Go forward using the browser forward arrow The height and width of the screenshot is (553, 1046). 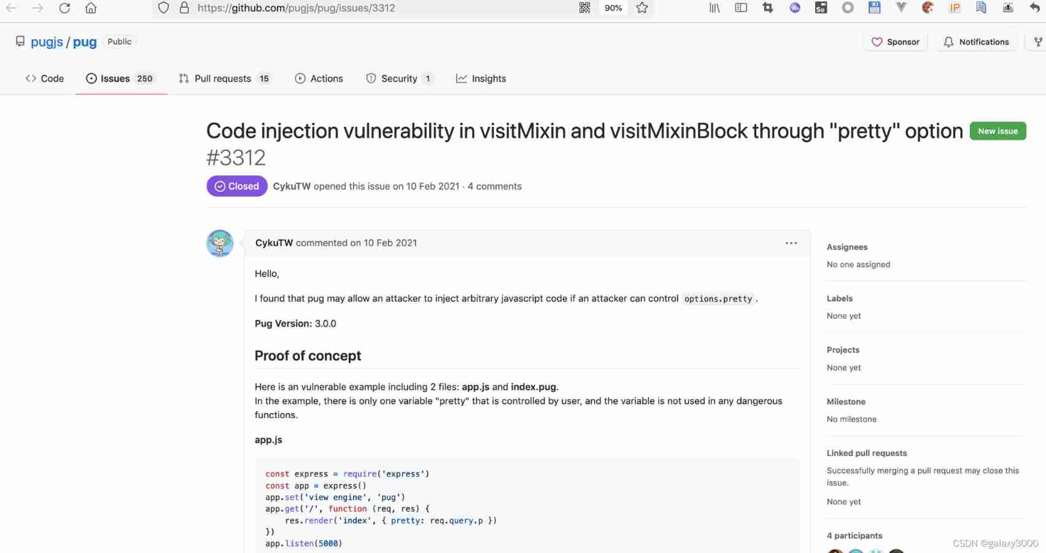37,8
